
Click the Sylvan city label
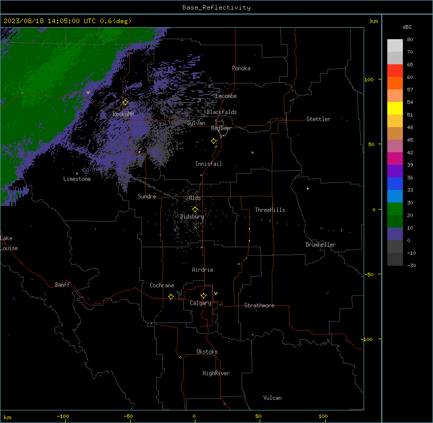pyautogui.click(x=196, y=123)
